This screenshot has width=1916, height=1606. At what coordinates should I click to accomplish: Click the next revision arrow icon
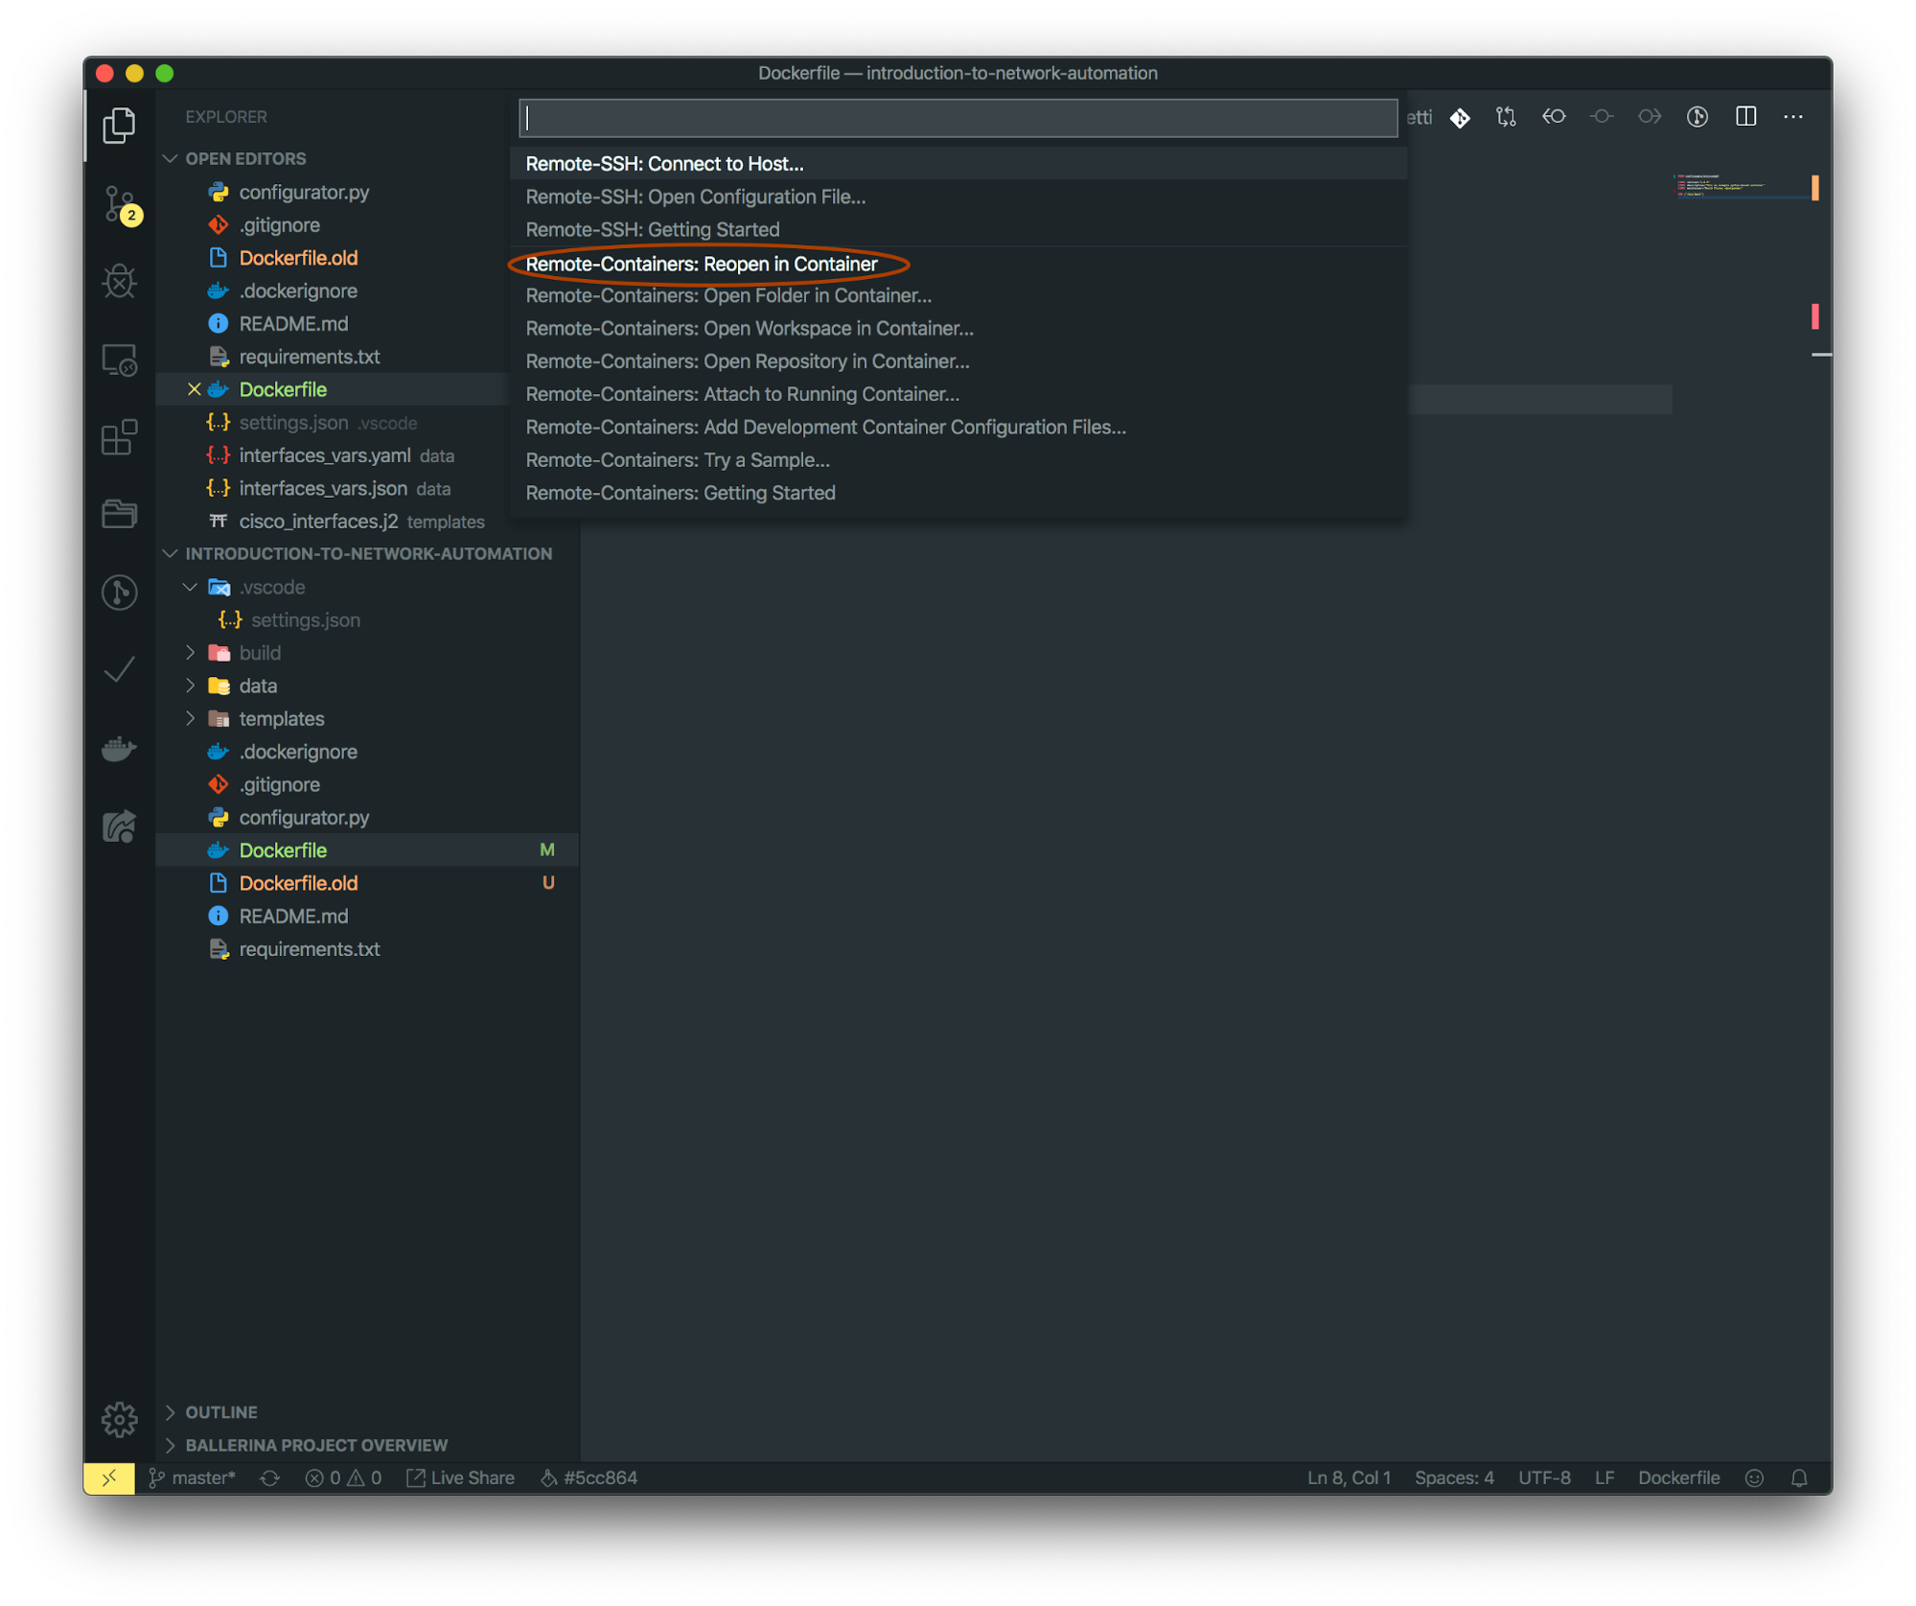[x=1650, y=117]
